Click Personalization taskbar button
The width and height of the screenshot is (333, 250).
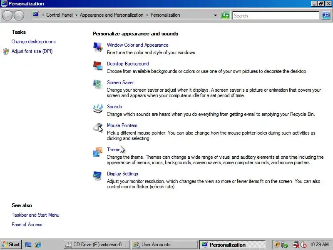(x=233, y=245)
